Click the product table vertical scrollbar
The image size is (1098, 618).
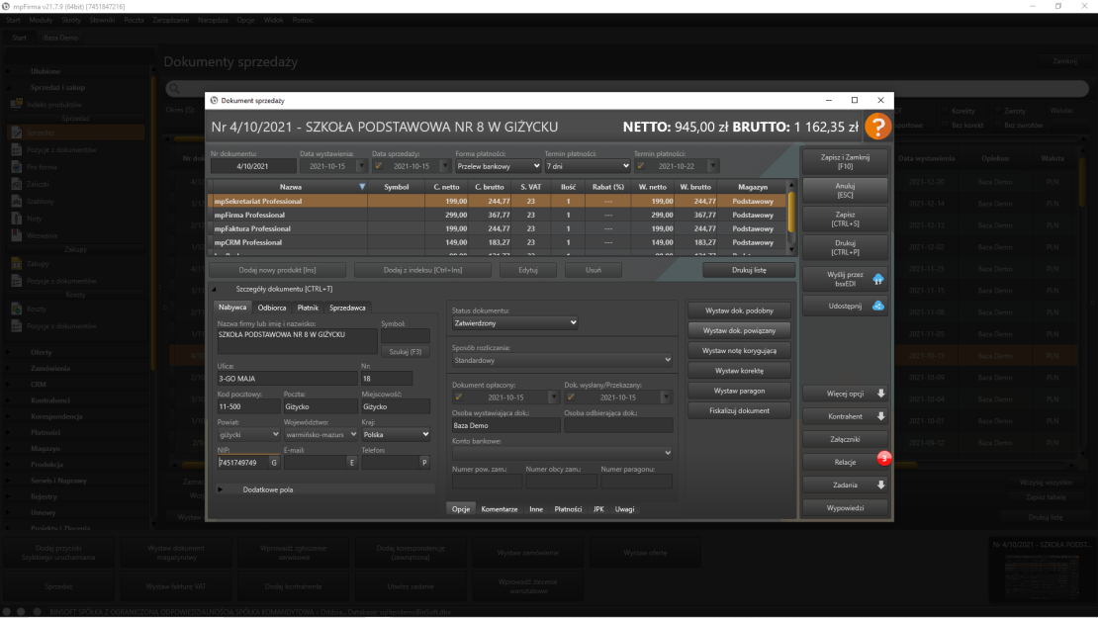(x=790, y=213)
